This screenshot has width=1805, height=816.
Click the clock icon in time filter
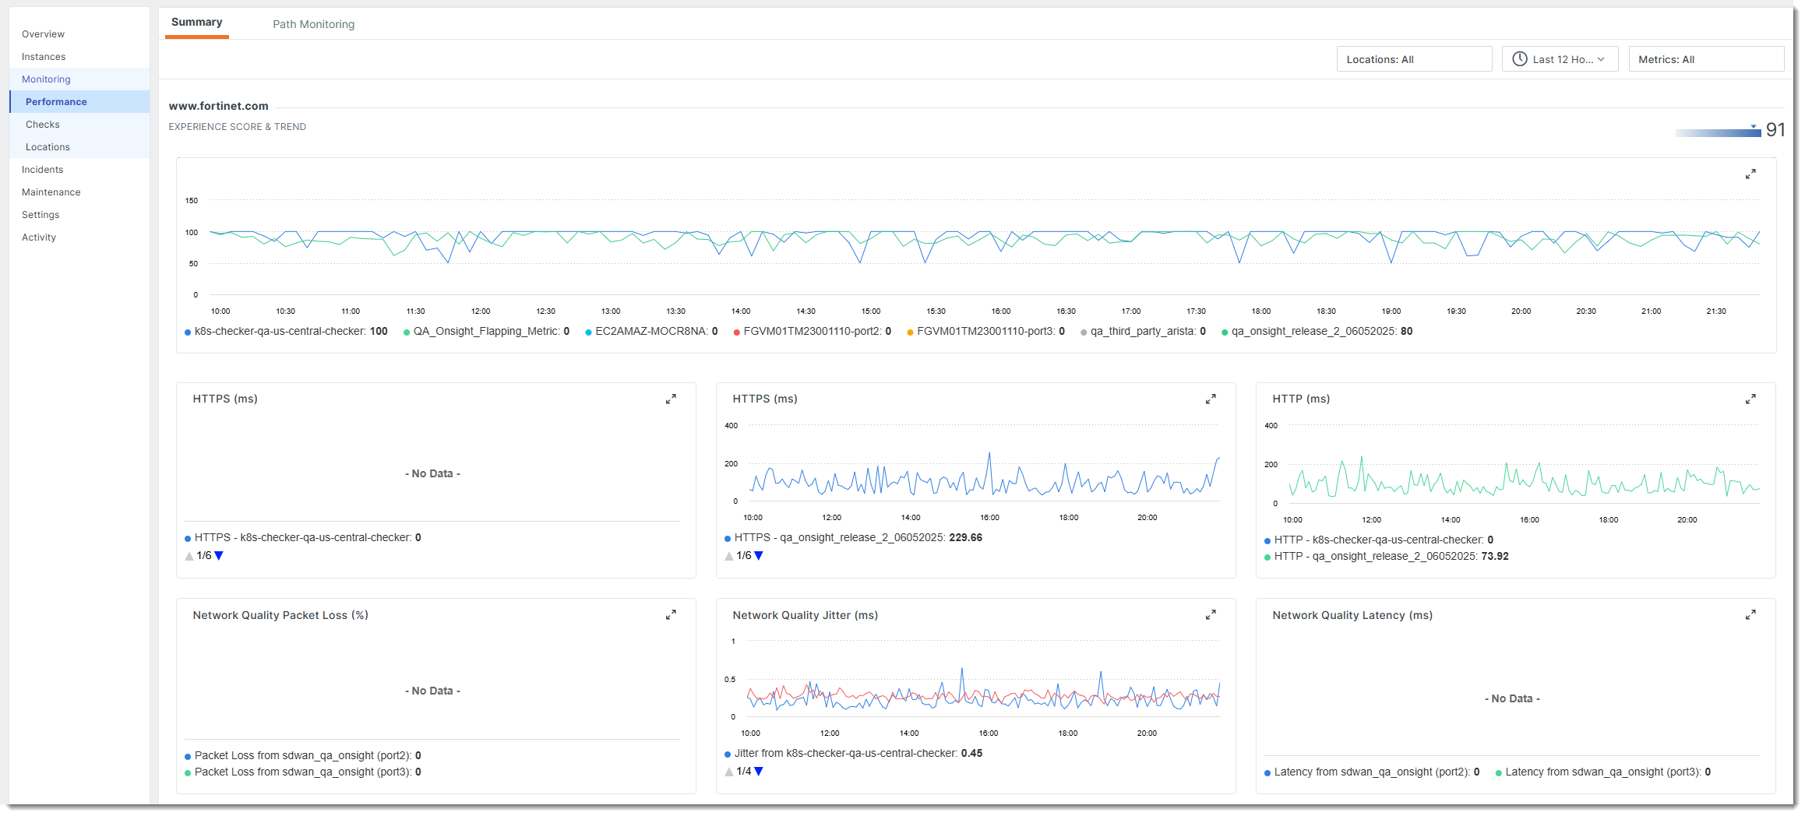click(1519, 59)
